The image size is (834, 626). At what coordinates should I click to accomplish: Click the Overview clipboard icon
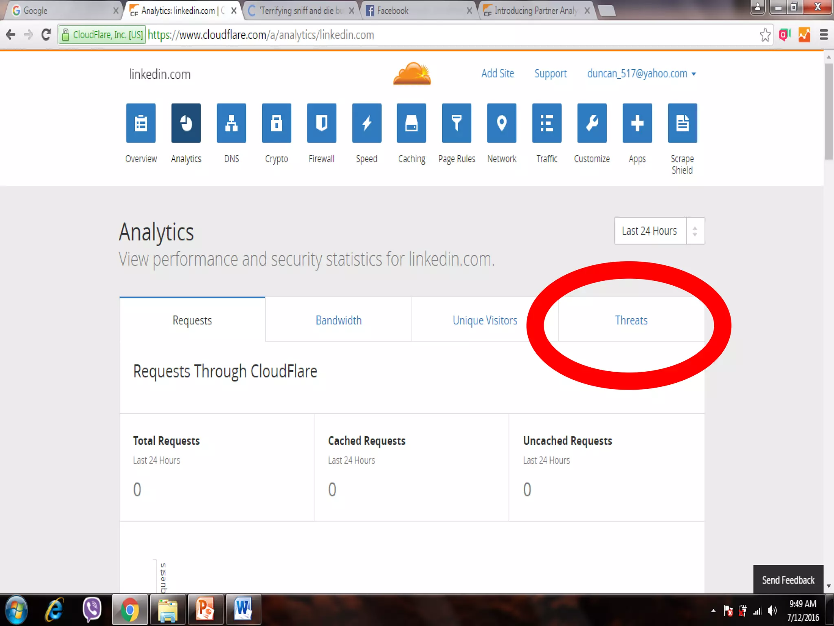click(141, 123)
